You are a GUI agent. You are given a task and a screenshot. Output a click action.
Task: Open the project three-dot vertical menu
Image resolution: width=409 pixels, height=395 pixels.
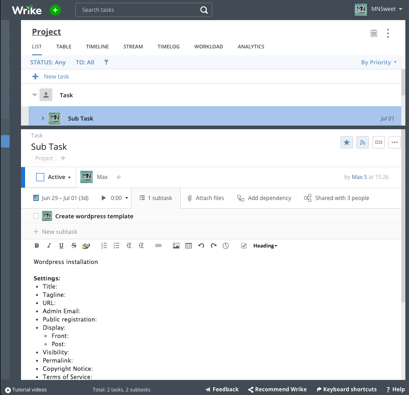(x=388, y=33)
